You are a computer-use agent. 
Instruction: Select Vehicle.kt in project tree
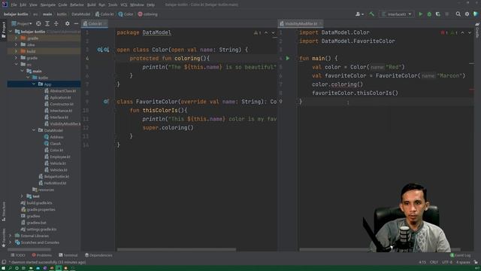(x=55, y=163)
